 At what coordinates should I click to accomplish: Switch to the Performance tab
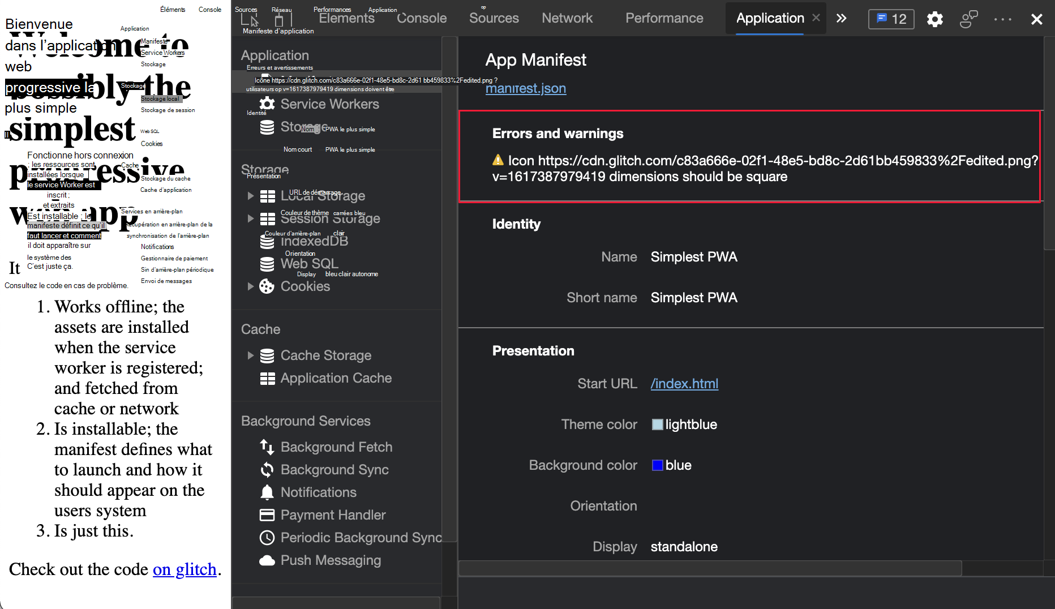click(664, 18)
